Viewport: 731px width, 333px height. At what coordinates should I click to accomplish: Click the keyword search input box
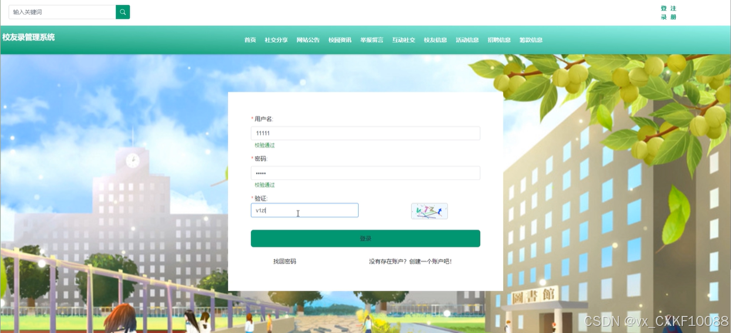point(62,12)
